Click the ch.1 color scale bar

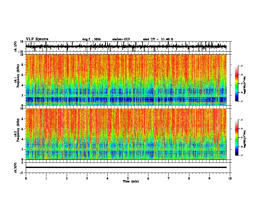tap(237, 84)
